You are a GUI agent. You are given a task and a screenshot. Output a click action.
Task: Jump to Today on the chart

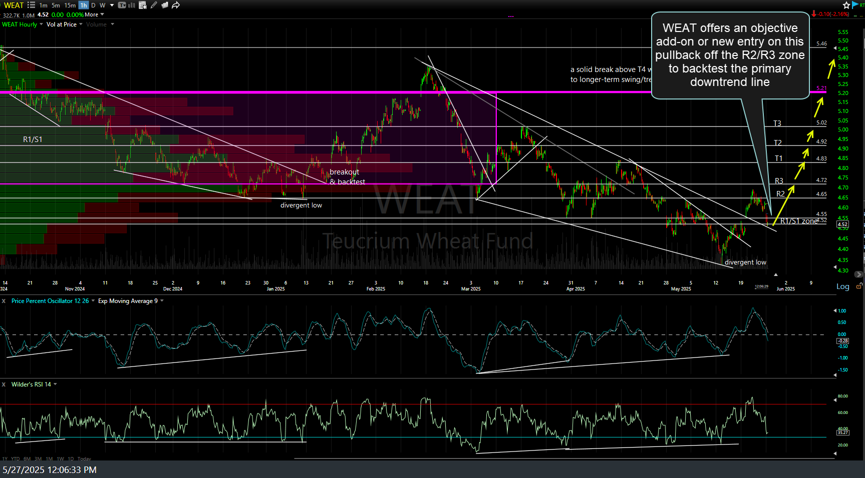(84, 458)
